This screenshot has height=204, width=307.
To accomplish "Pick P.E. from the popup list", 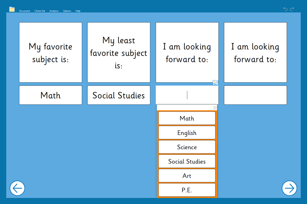I will [187, 190].
